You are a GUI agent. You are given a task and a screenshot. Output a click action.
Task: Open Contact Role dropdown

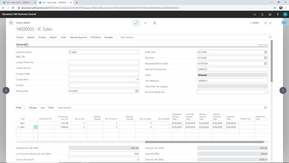(x=137, y=80)
